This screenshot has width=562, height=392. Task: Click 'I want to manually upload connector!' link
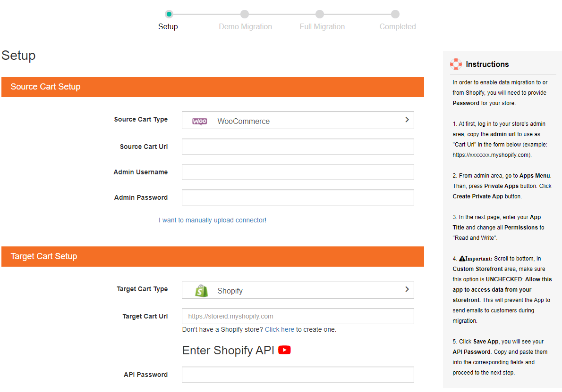pyautogui.click(x=213, y=220)
